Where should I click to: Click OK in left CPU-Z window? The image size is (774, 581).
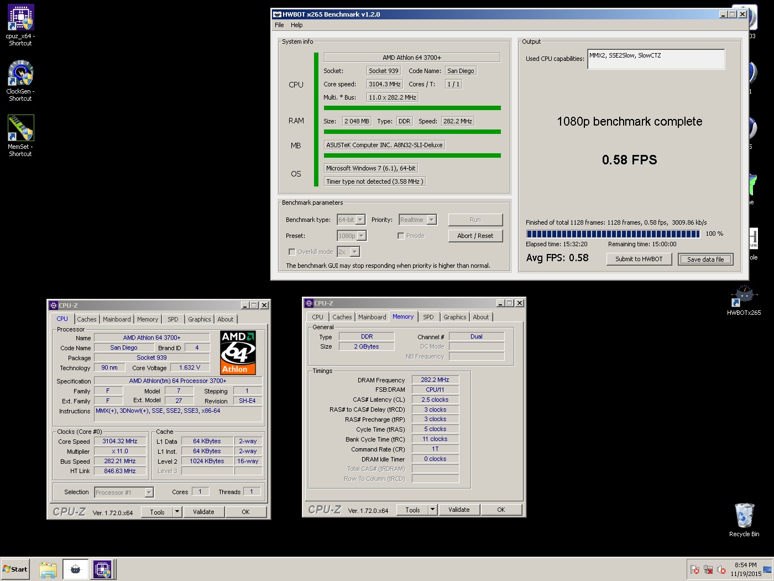(x=246, y=512)
